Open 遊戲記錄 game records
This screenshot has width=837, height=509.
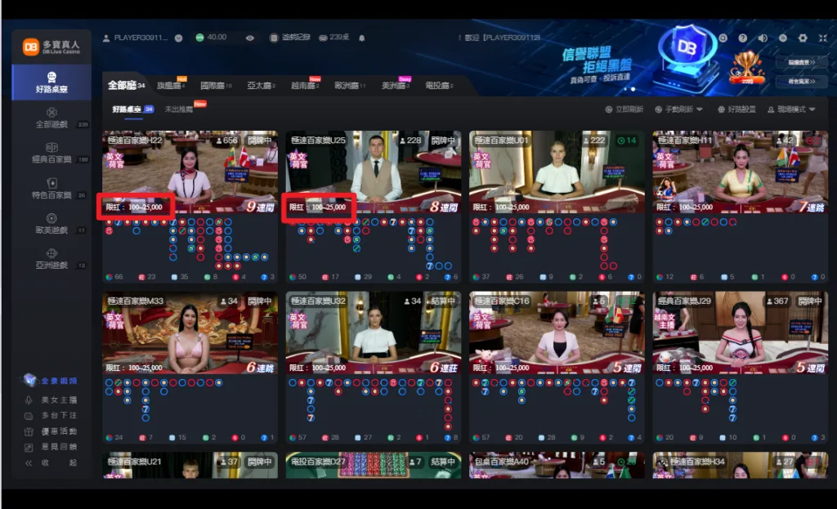click(x=290, y=38)
